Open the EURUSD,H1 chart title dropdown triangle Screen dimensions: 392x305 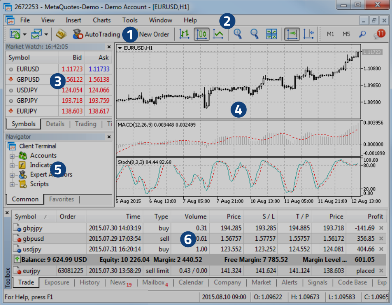coord(120,48)
